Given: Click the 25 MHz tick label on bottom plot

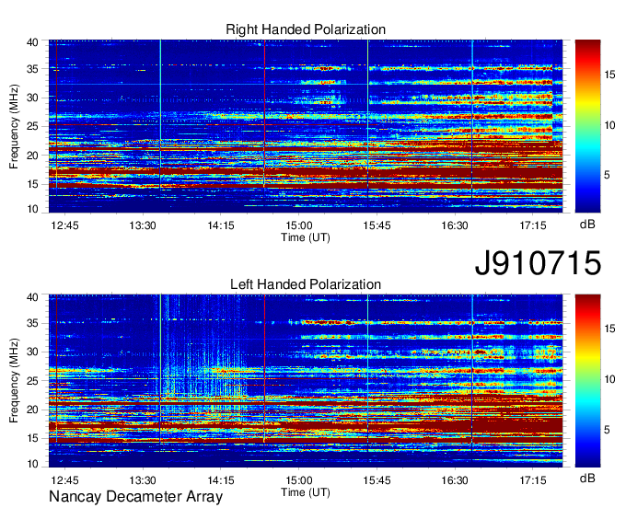Looking at the screenshot, I should [32, 381].
